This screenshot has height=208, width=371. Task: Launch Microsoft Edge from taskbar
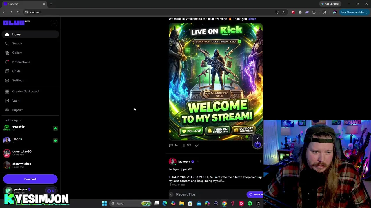(165, 203)
